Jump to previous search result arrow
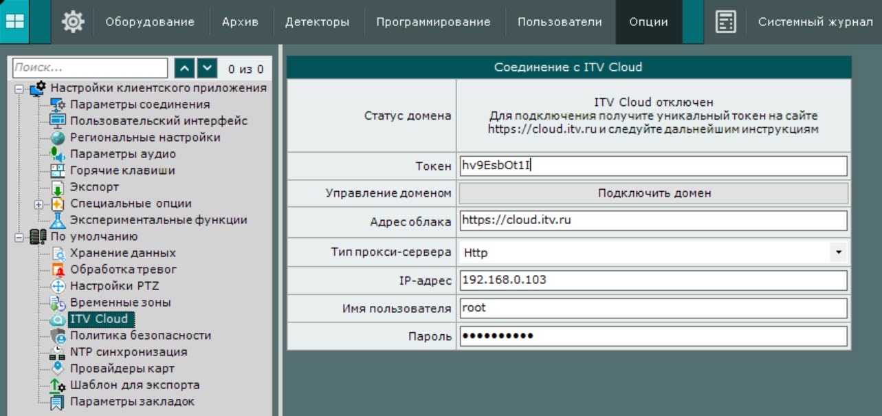This screenshot has height=416, width=882. (x=184, y=68)
